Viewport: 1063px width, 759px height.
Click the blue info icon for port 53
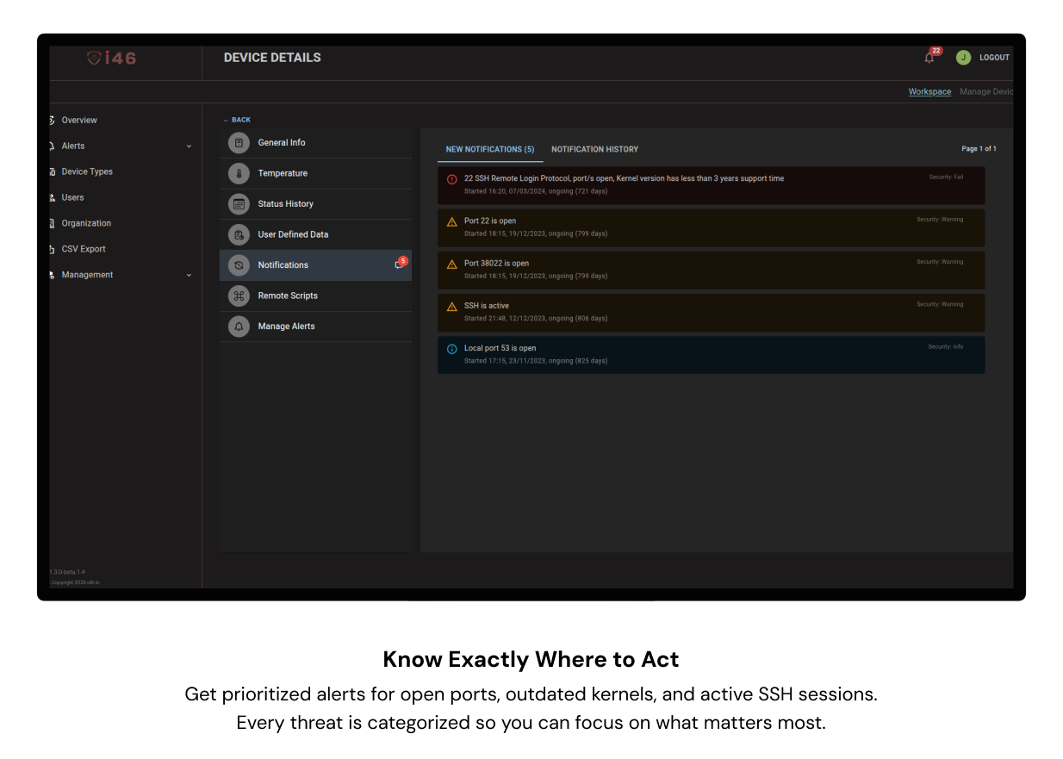(452, 349)
